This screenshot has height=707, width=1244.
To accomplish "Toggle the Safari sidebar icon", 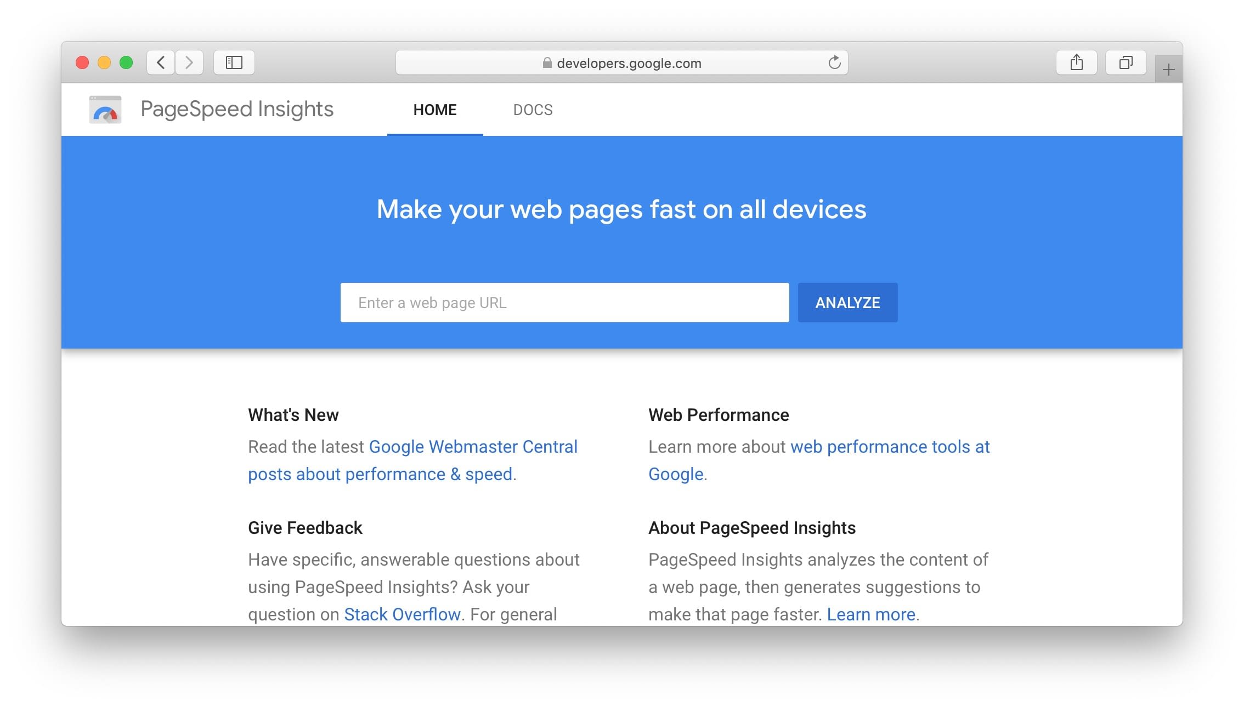I will [234, 62].
